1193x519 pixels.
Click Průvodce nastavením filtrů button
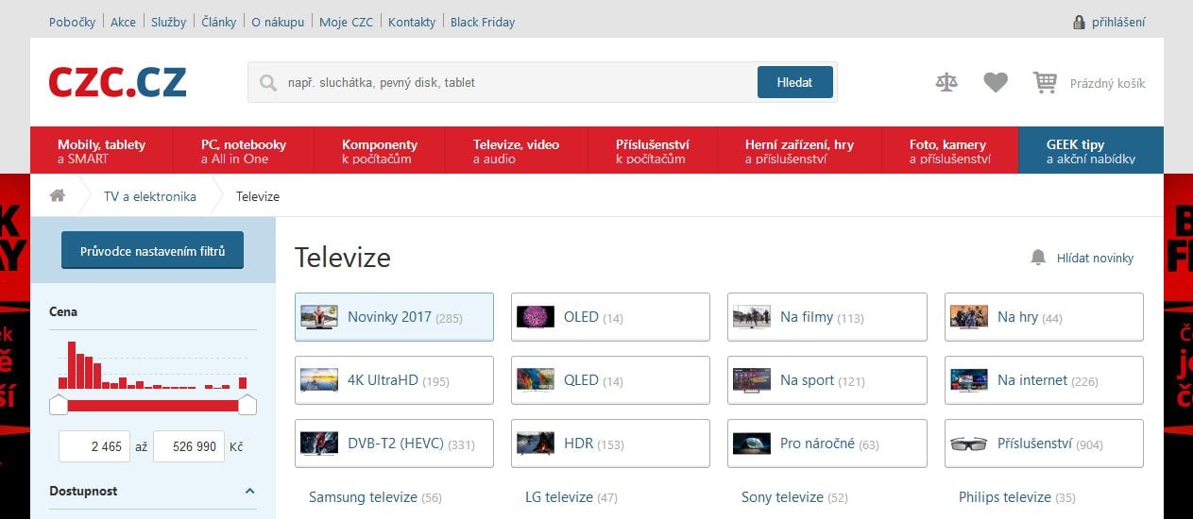click(x=152, y=251)
